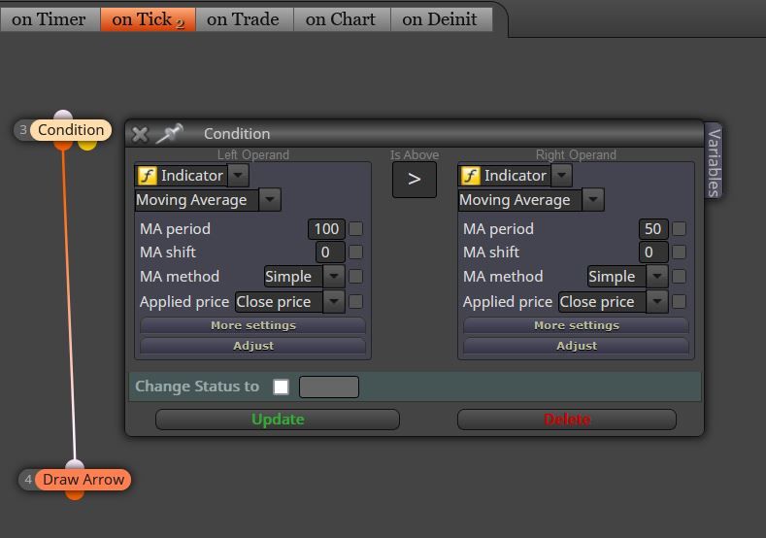Open right operand MA method dropdown
Image resolution: width=766 pixels, height=538 pixels.
click(657, 276)
